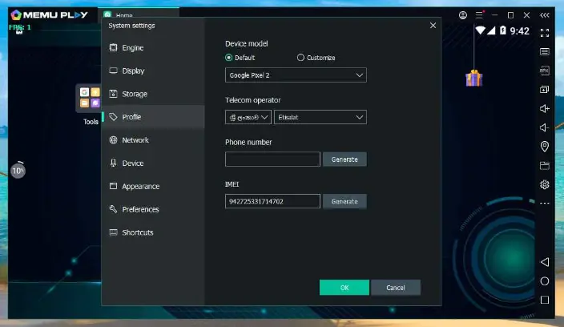The height and width of the screenshot is (327, 564).
Task: Select the Customize device model radio
Action: [301, 58]
